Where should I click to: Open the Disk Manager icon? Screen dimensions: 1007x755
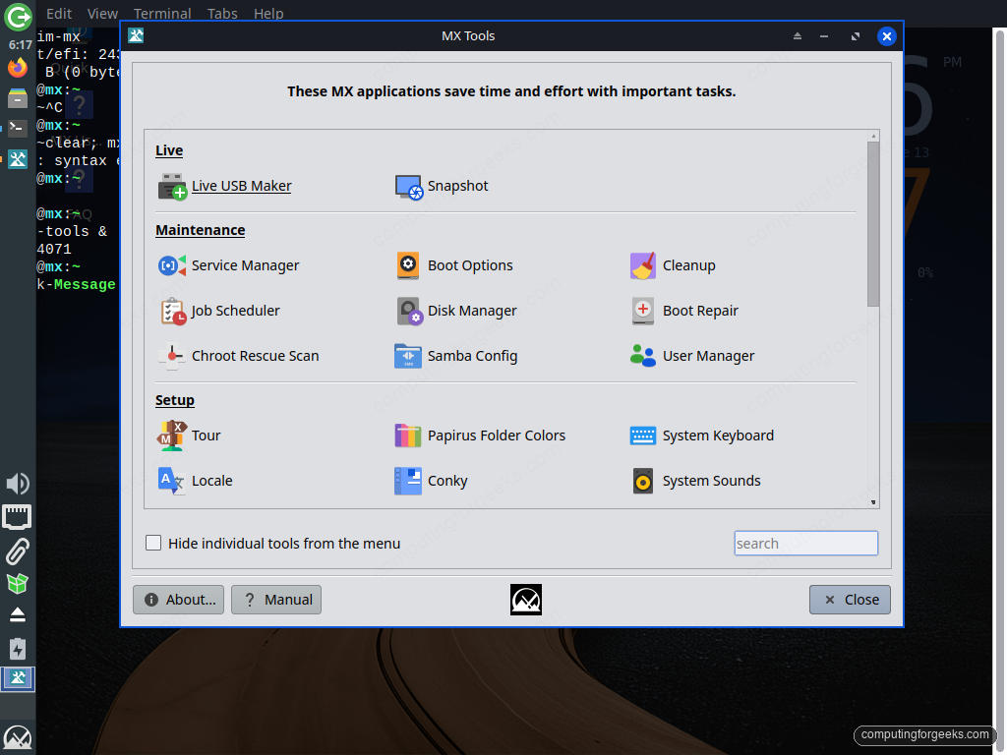pyautogui.click(x=408, y=311)
